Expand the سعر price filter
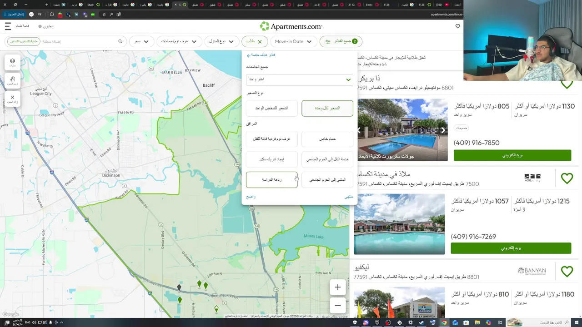The width and height of the screenshot is (582, 327). tap(141, 41)
